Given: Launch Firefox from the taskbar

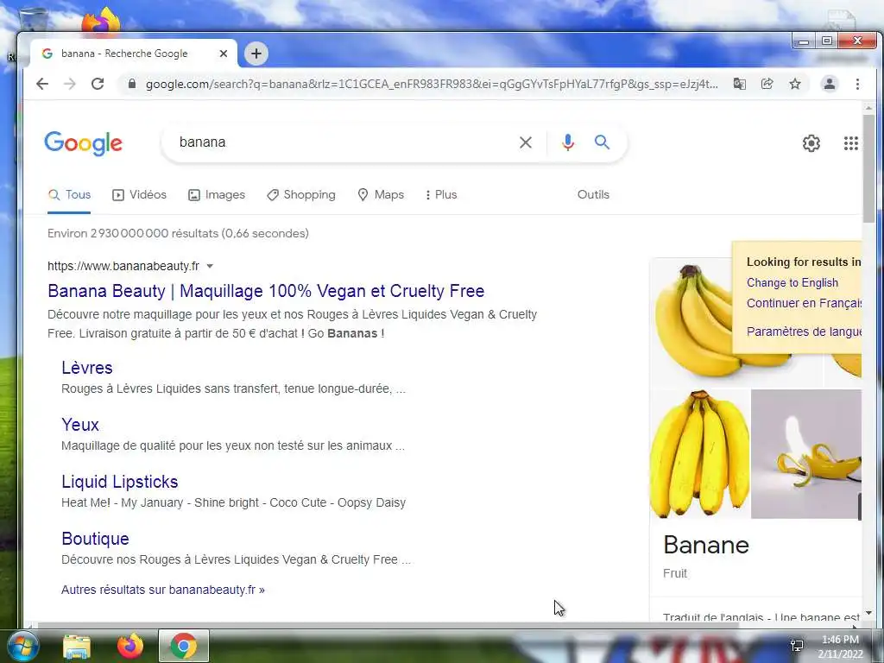Looking at the screenshot, I should pyautogui.click(x=130, y=646).
